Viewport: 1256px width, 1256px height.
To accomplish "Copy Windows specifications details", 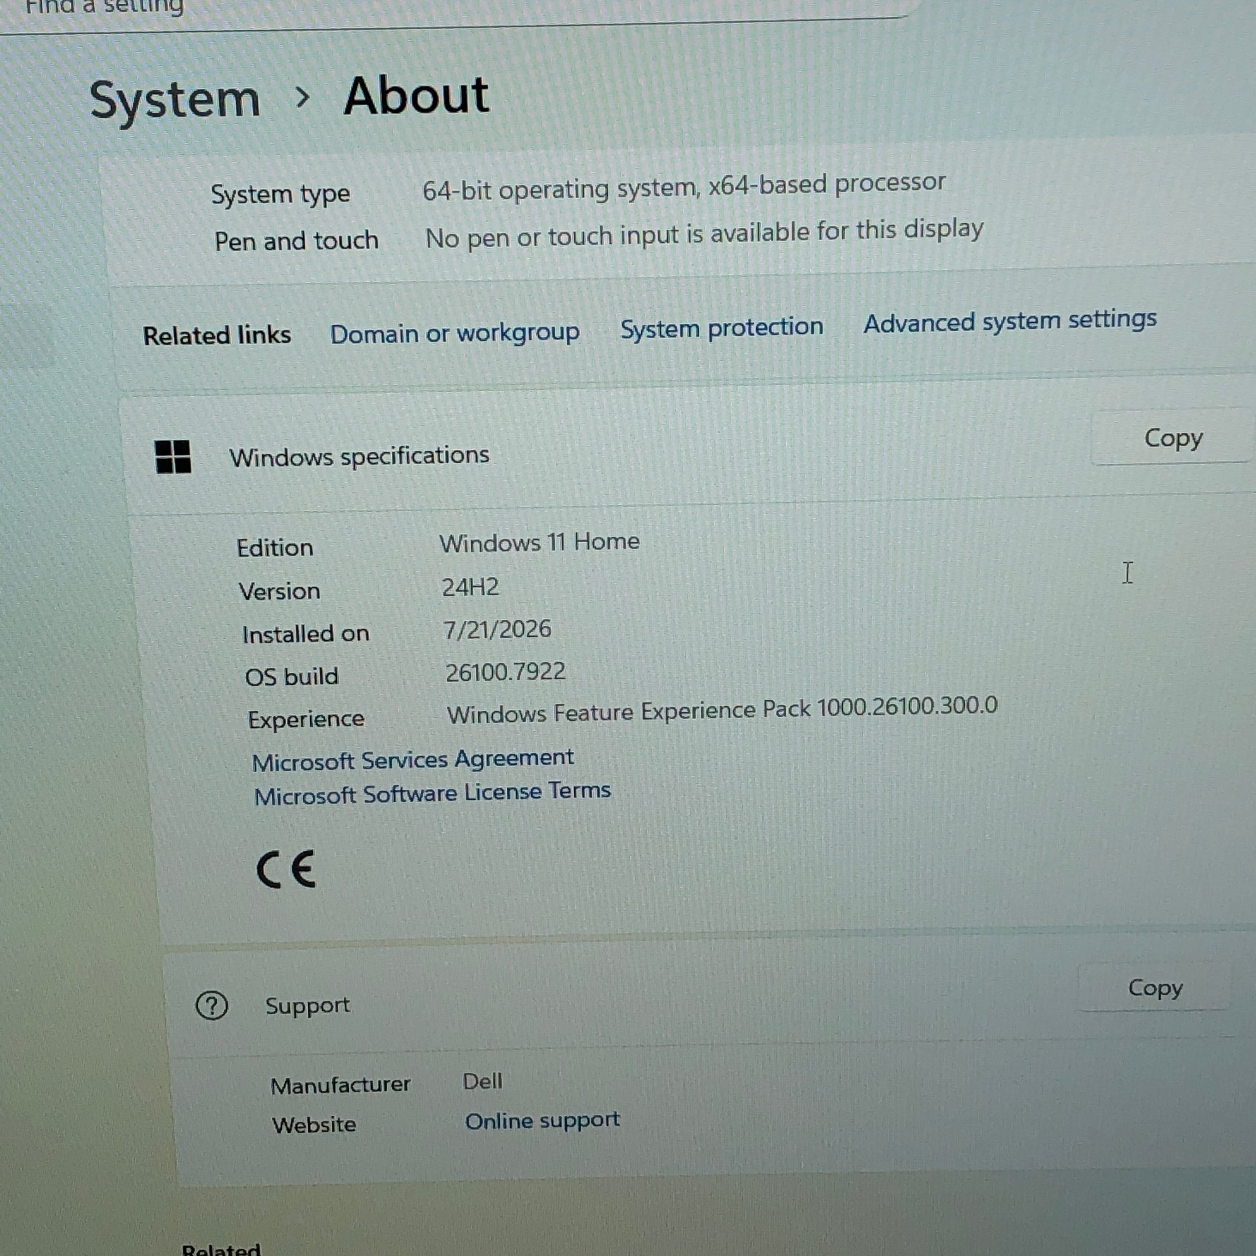I will point(1173,438).
